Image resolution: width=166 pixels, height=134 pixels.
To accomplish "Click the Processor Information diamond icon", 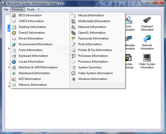I will [73, 62].
